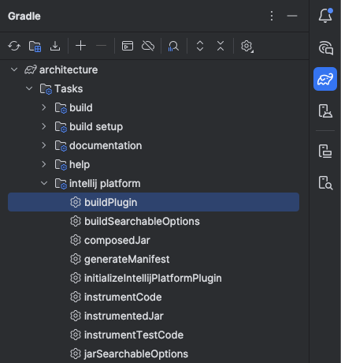The height and width of the screenshot is (363, 341).
Task: Select the help folder label
Action: (80, 165)
